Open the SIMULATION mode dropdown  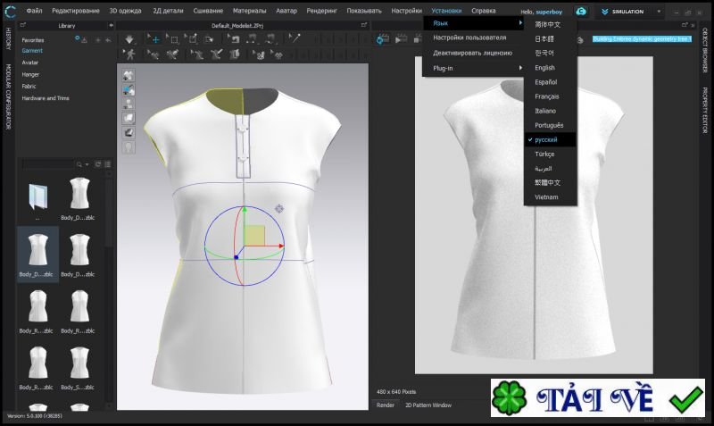660,12
